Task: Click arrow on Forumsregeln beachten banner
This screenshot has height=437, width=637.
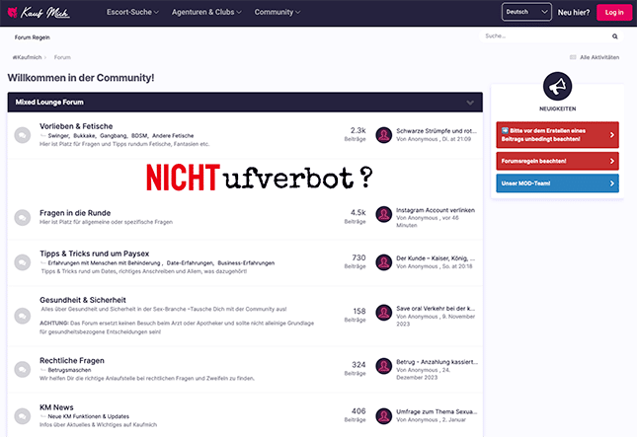Action: [x=611, y=161]
